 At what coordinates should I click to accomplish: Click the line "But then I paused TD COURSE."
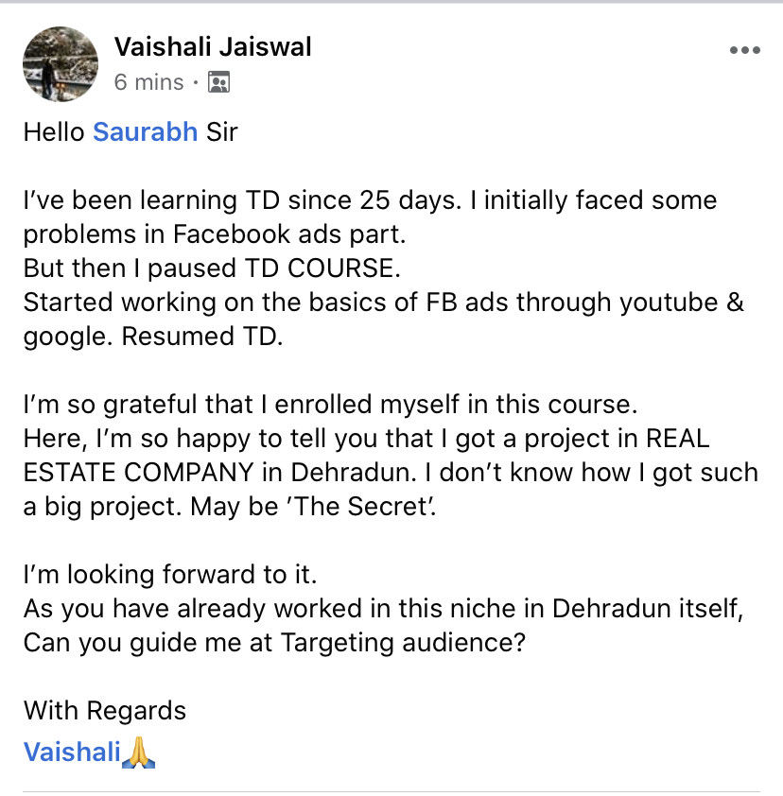(x=213, y=268)
